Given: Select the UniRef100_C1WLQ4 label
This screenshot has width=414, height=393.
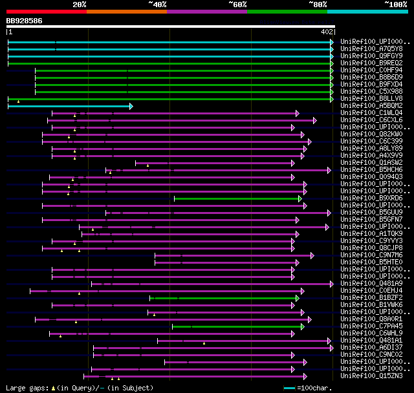Looking at the screenshot, I should click(x=371, y=113).
